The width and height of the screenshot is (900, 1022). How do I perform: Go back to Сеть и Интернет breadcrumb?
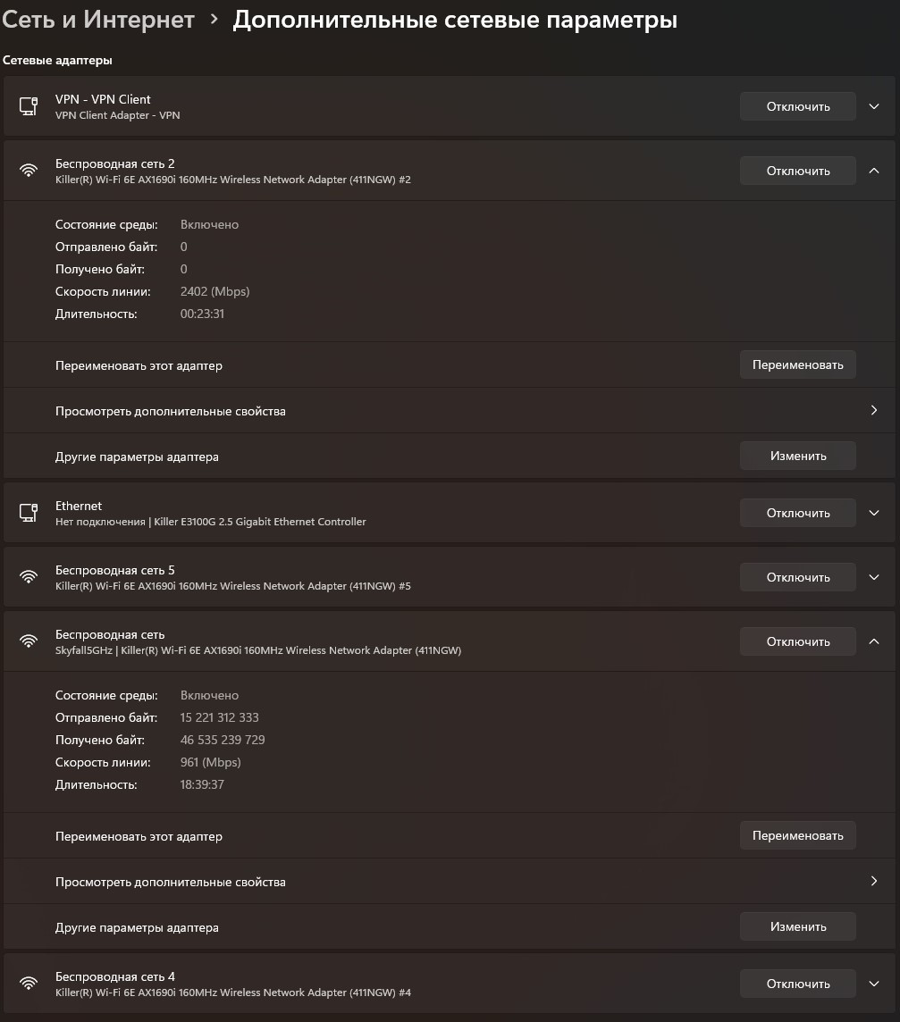98,20
